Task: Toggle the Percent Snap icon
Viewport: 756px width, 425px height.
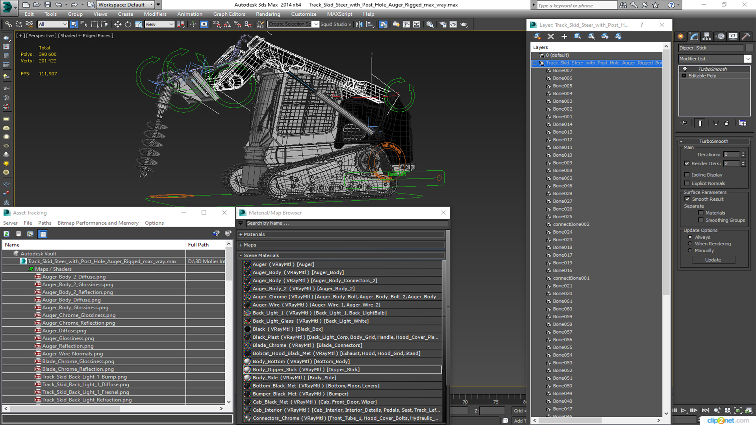Action: (237, 24)
